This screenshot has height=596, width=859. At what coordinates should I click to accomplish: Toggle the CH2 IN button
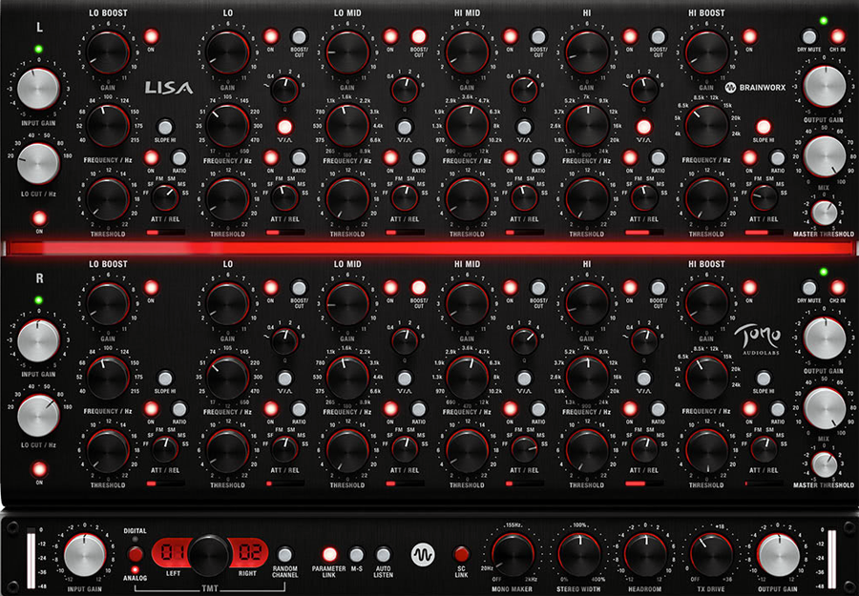pyautogui.click(x=837, y=288)
